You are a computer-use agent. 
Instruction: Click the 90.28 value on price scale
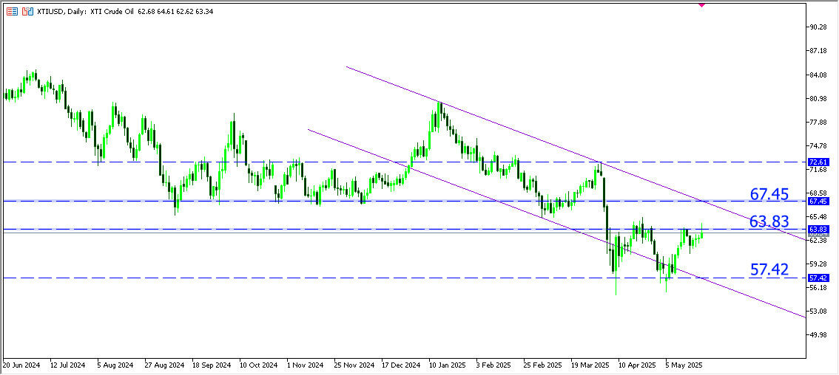point(819,27)
